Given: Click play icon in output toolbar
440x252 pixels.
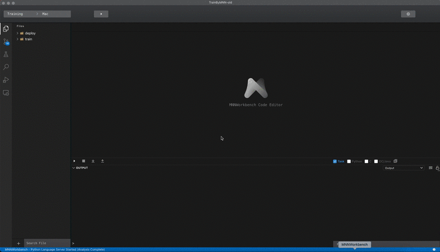Looking at the screenshot, I should 74,161.
